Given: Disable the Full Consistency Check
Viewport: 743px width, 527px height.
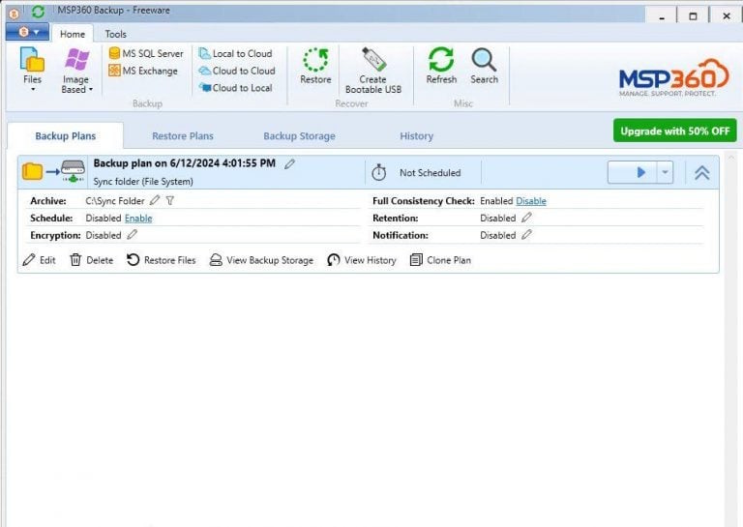Looking at the screenshot, I should pyautogui.click(x=531, y=201).
